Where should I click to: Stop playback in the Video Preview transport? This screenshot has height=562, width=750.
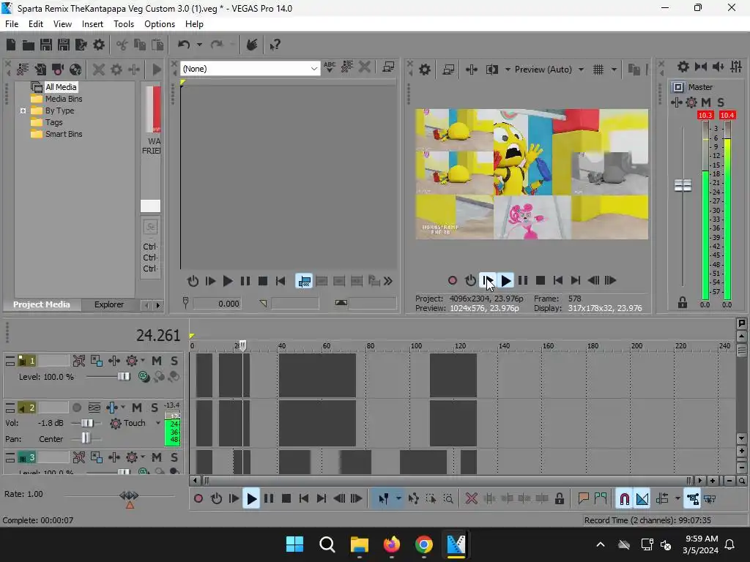point(541,281)
